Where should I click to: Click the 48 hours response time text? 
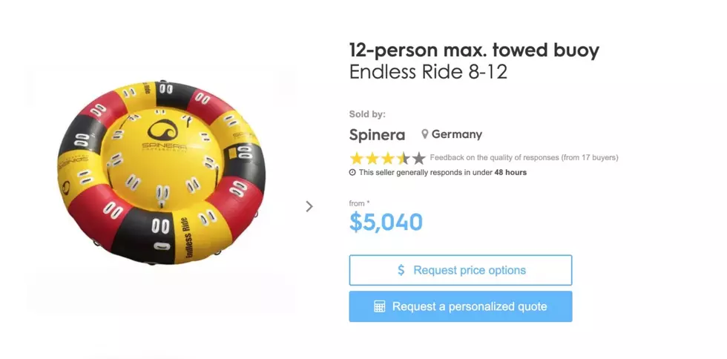coord(510,173)
